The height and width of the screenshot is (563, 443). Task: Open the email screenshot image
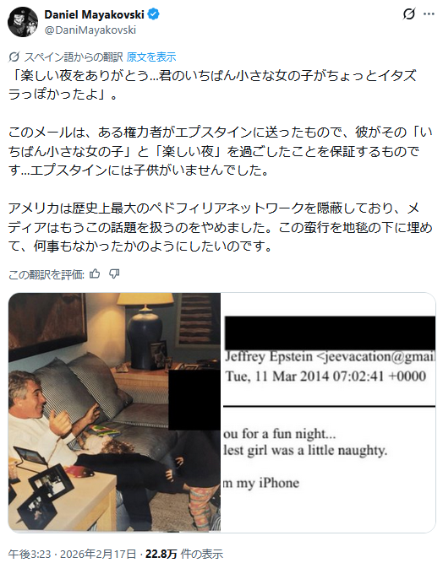point(328,412)
